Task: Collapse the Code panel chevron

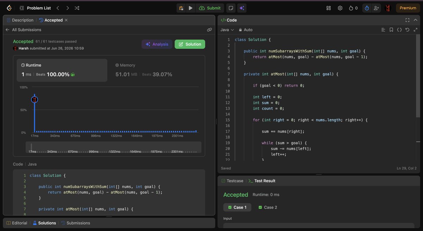Action: (416, 20)
